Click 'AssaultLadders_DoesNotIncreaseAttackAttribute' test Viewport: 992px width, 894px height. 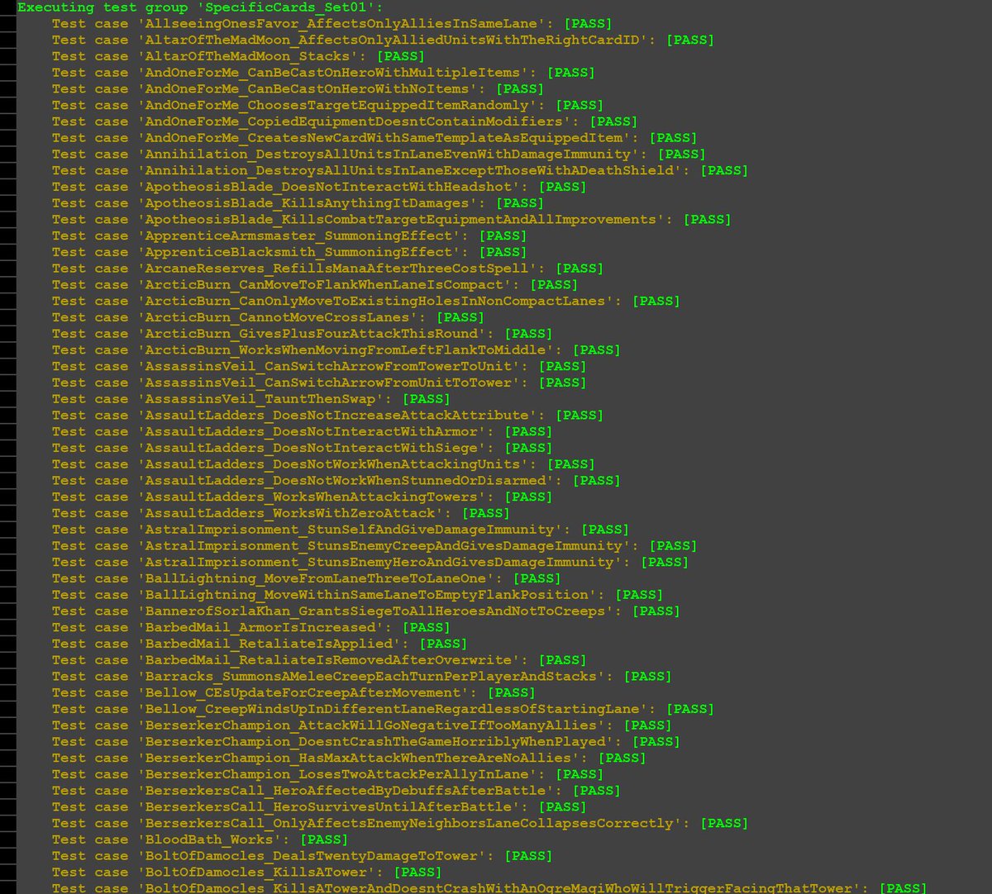click(327, 415)
